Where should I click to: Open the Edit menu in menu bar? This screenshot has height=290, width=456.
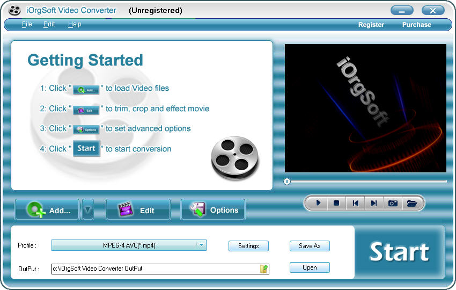click(x=49, y=25)
